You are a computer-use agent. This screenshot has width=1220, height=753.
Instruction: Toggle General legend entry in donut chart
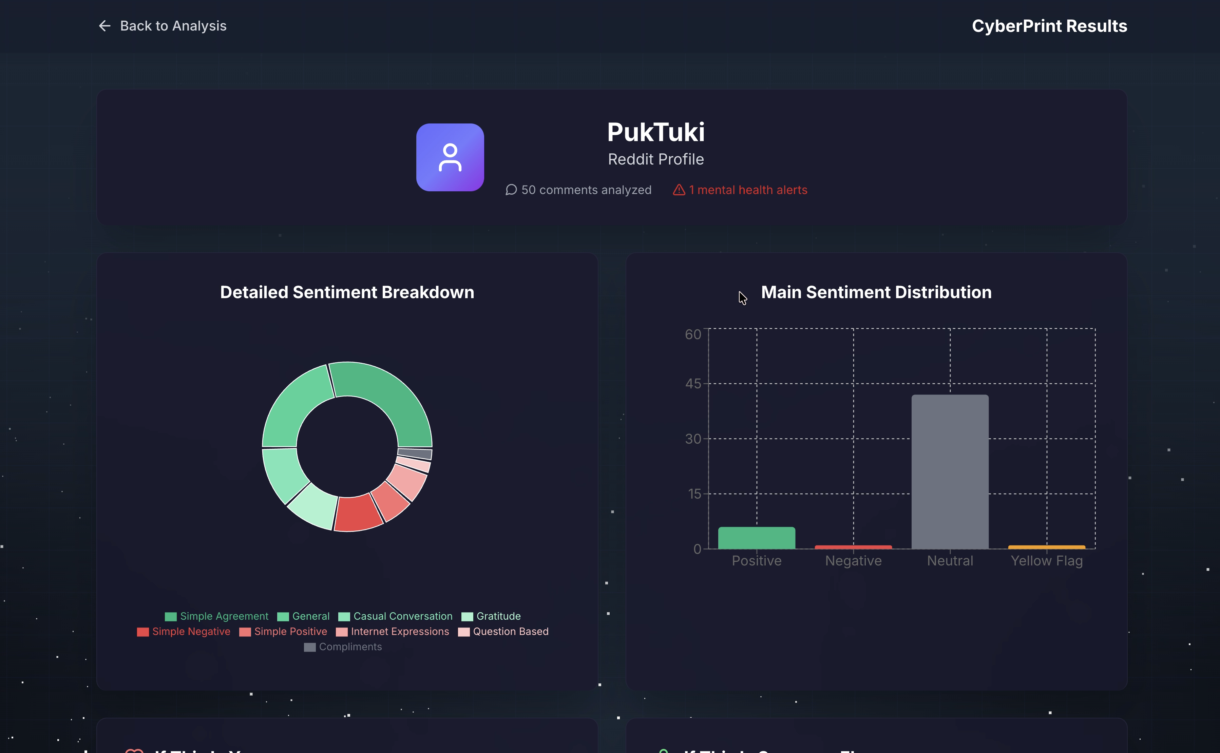tap(310, 616)
